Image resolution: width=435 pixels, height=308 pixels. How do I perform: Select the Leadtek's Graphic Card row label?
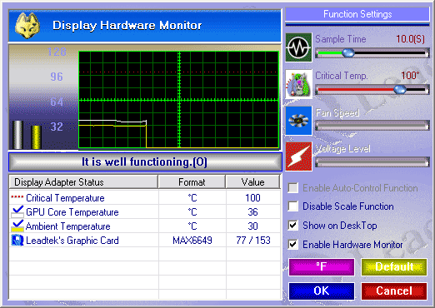[72, 241]
